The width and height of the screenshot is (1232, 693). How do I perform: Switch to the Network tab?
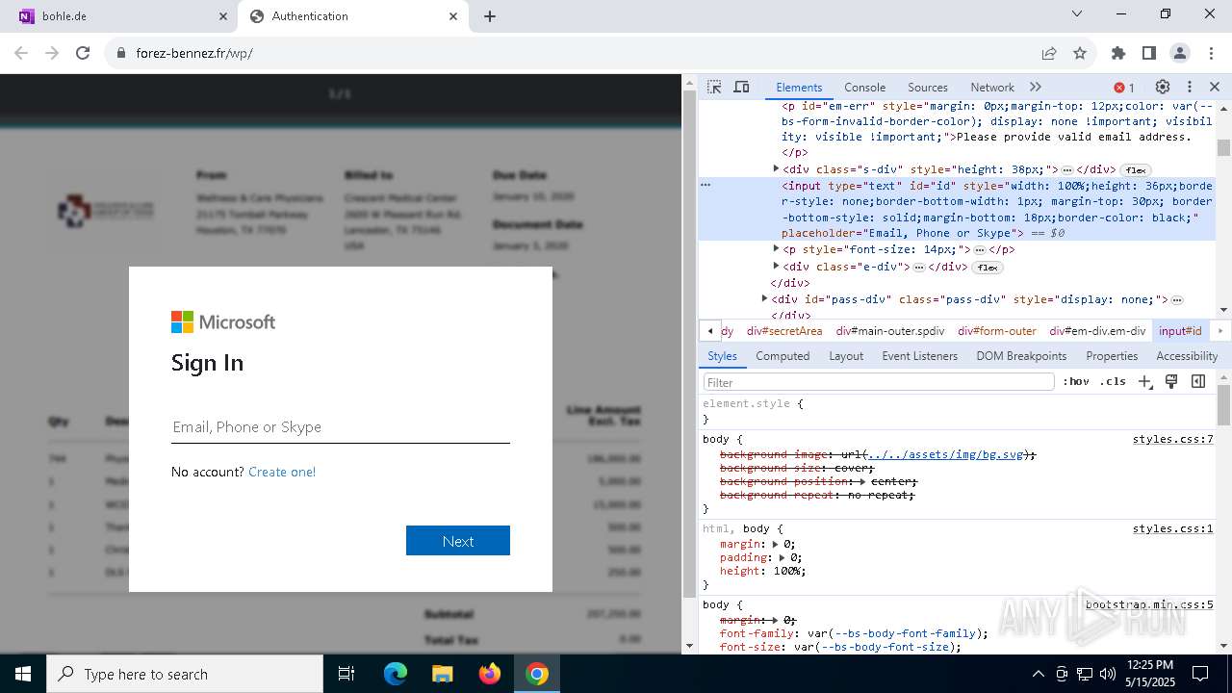[992, 87]
